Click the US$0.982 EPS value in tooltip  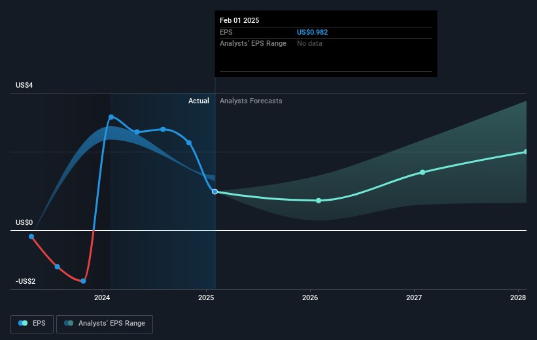(311, 31)
